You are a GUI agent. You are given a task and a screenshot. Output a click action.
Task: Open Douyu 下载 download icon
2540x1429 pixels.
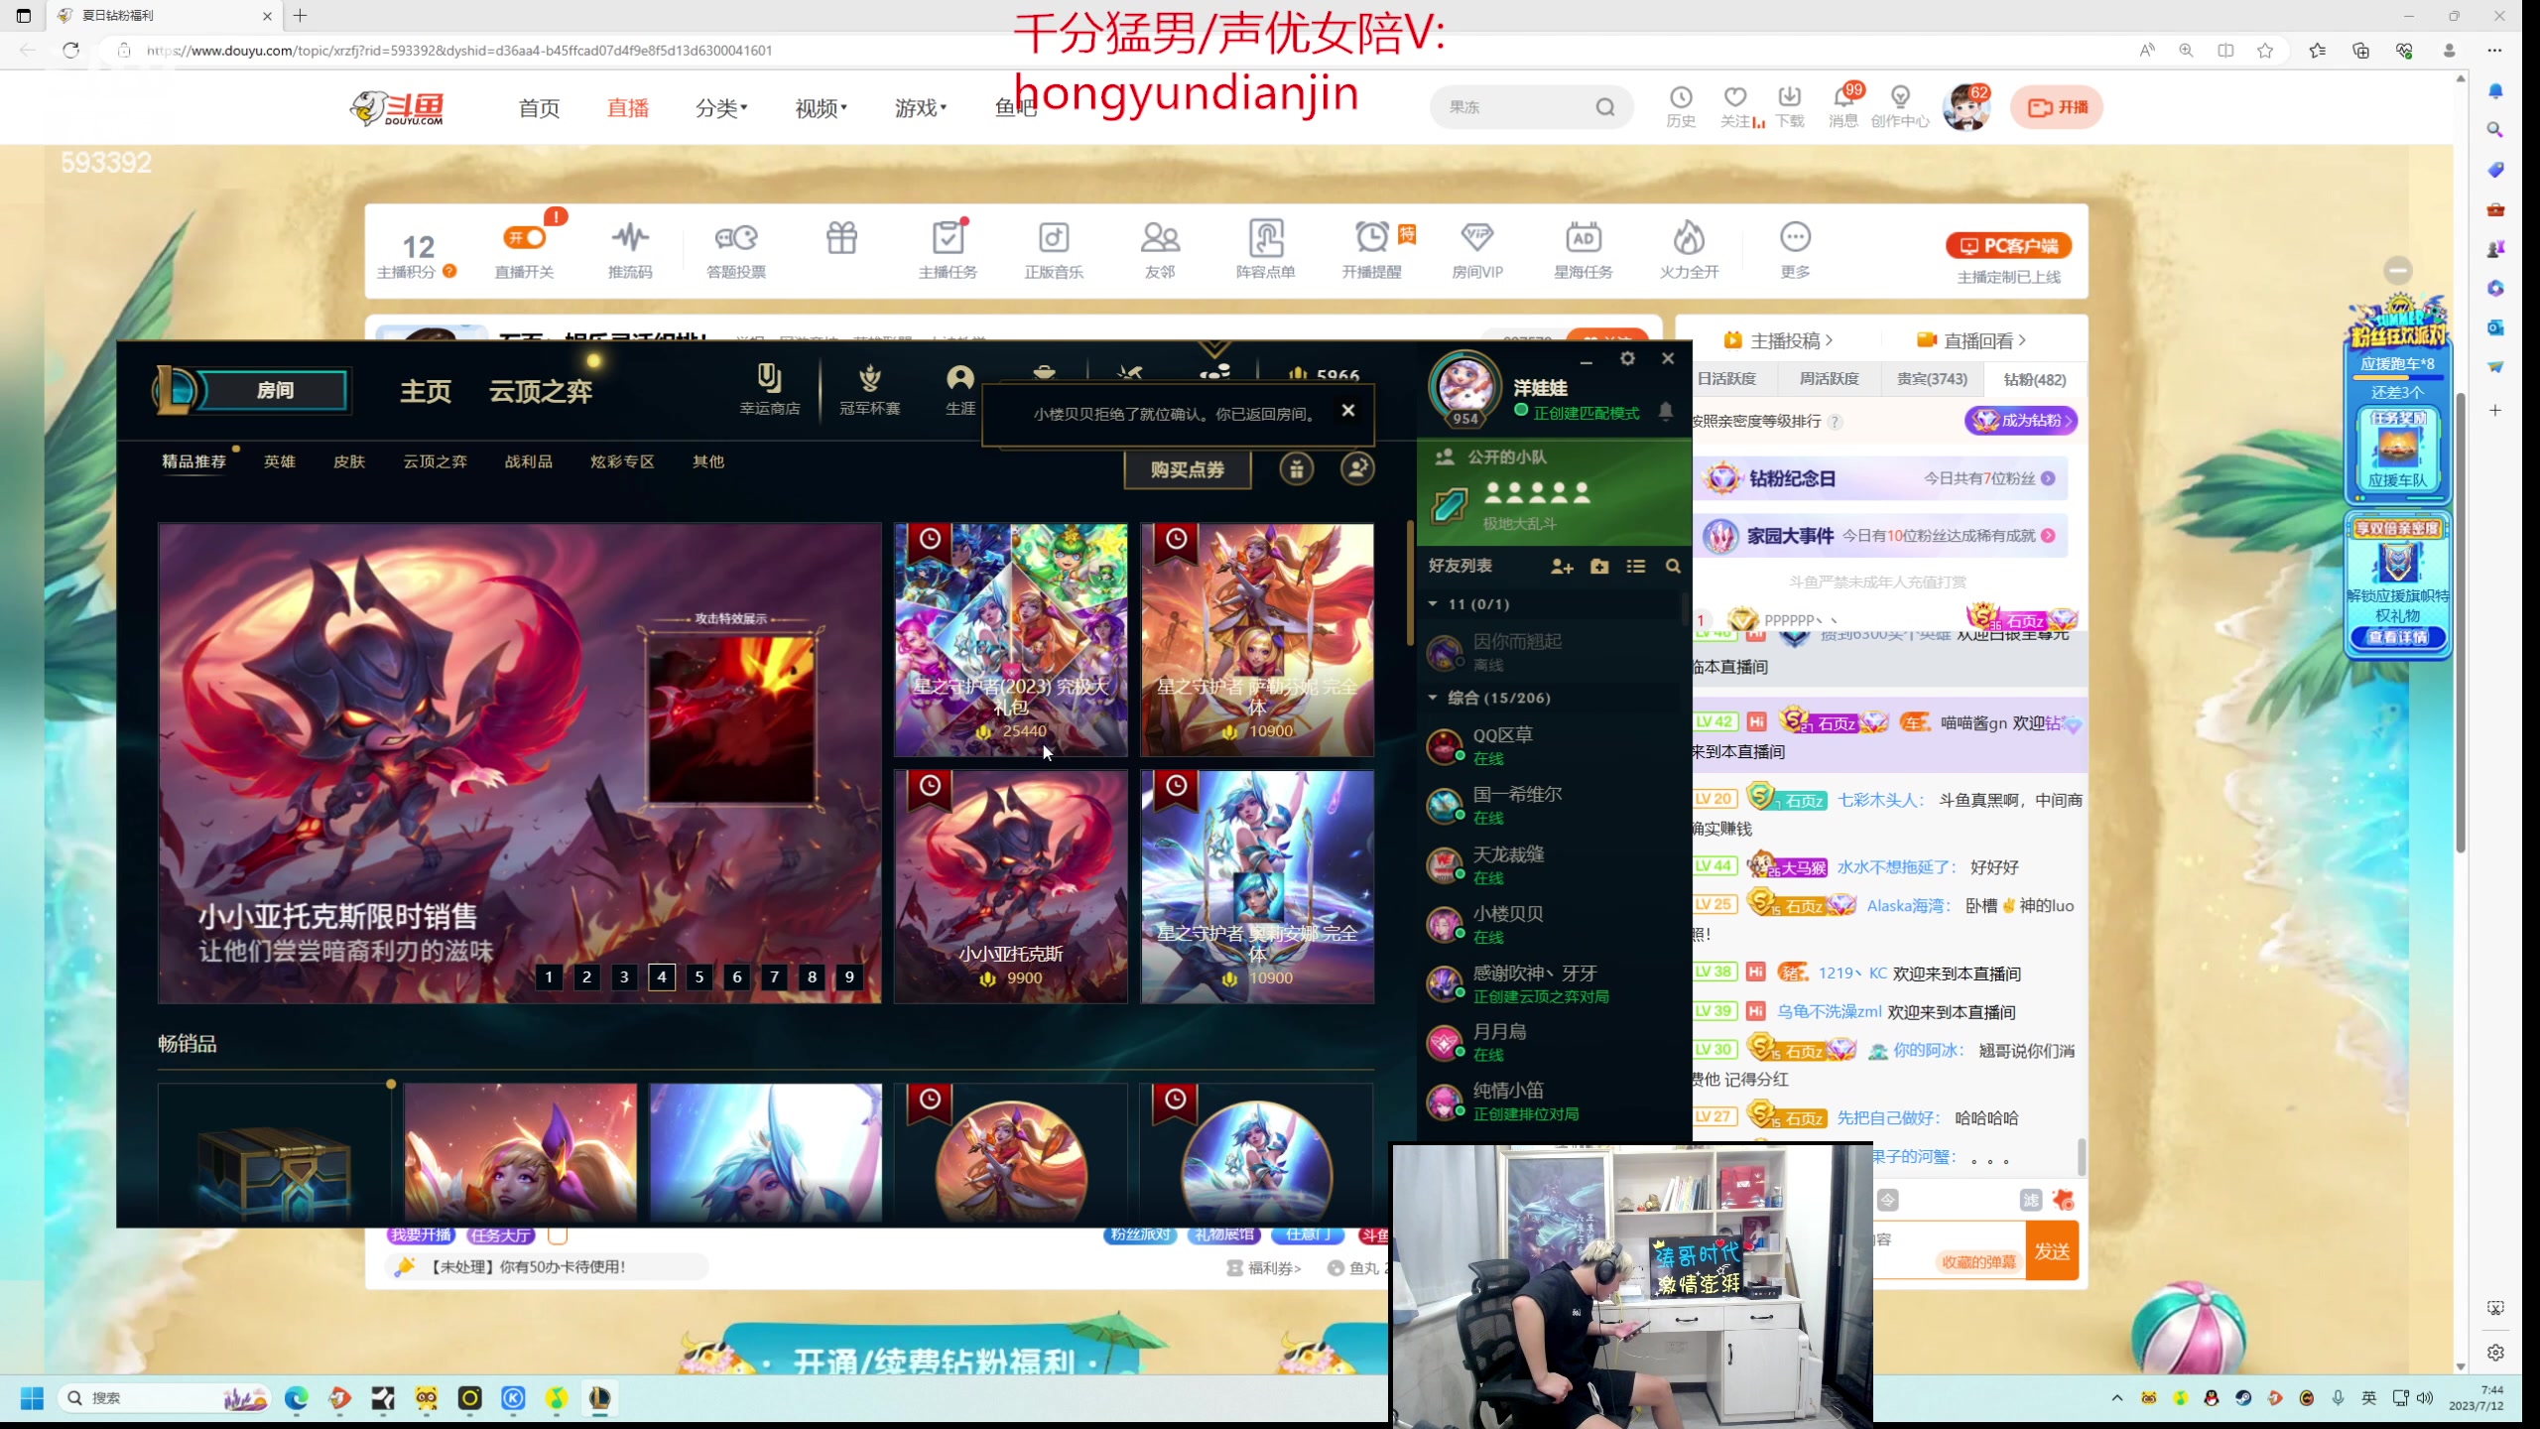tap(1790, 106)
